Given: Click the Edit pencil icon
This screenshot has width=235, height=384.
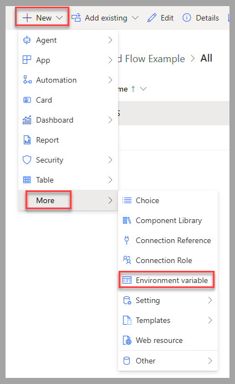Looking at the screenshot, I should 152,18.
